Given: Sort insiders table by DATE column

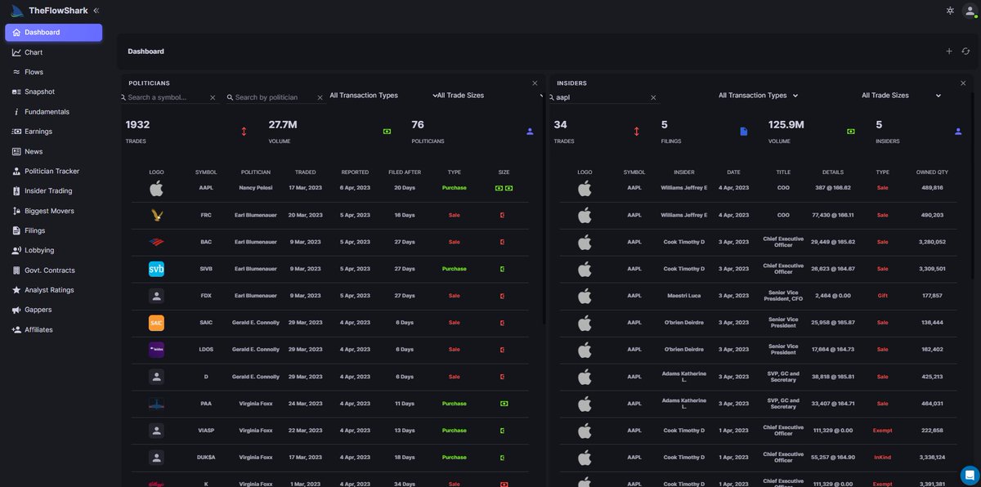Looking at the screenshot, I should tap(733, 172).
